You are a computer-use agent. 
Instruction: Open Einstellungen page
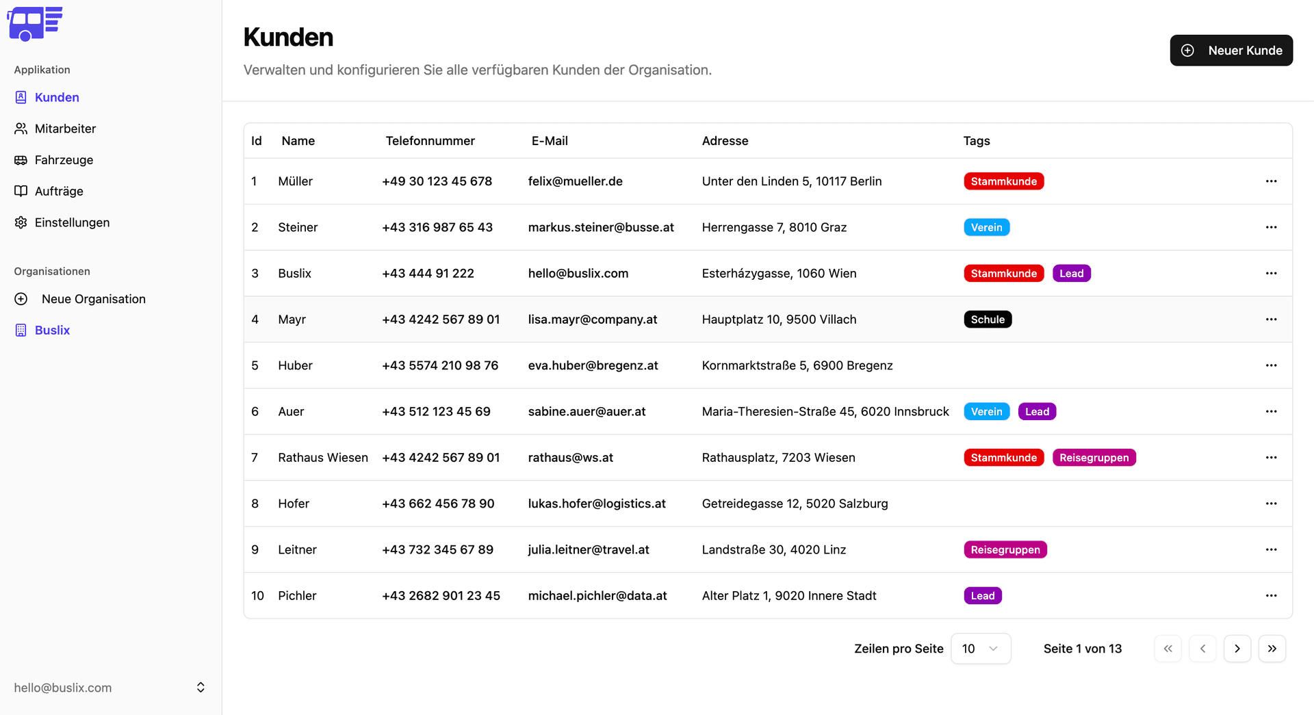[72, 222]
